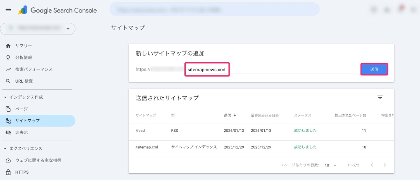Image resolution: width=420 pixels, height=180 pixels.
Task: Click 成功しました status in /sitemap.xml row
Action: [305, 147]
